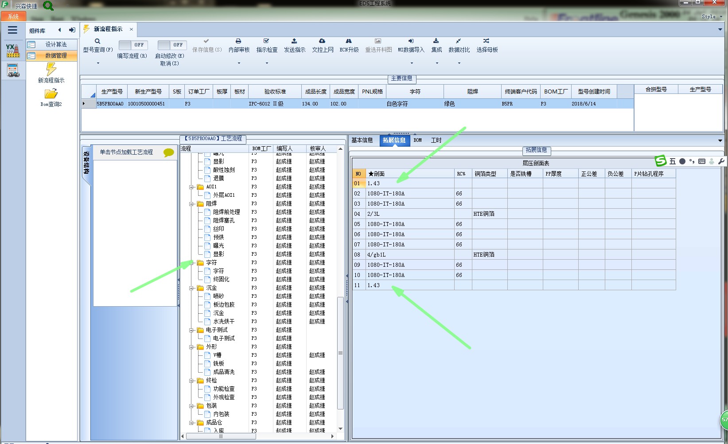Switch to the BOM tab
The width and height of the screenshot is (728, 444).
click(417, 140)
